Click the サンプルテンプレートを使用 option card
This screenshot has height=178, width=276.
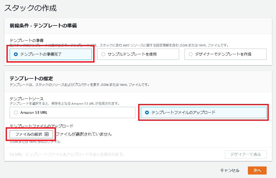point(138,54)
